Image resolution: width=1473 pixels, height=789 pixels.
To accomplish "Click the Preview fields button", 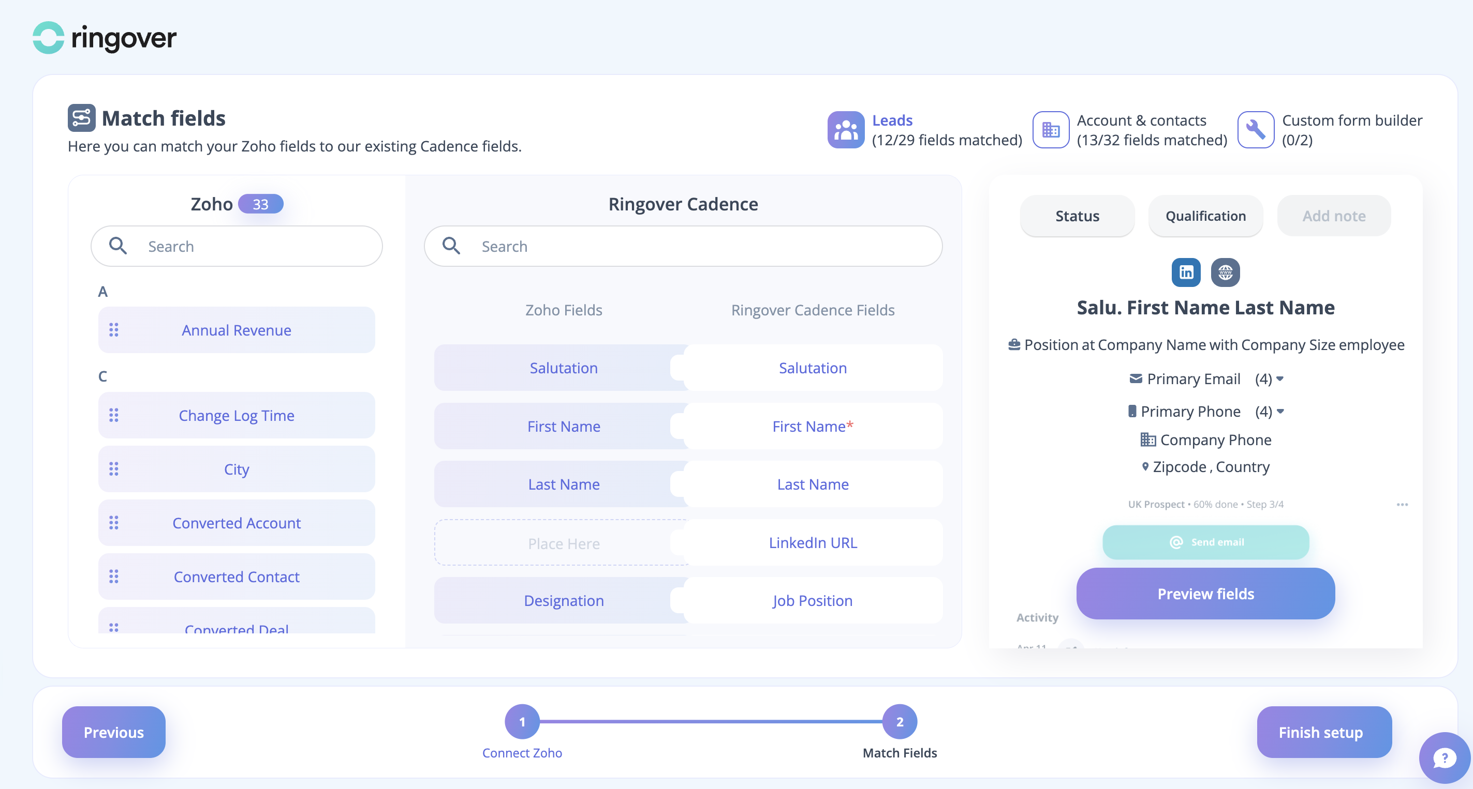I will pos(1205,593).
